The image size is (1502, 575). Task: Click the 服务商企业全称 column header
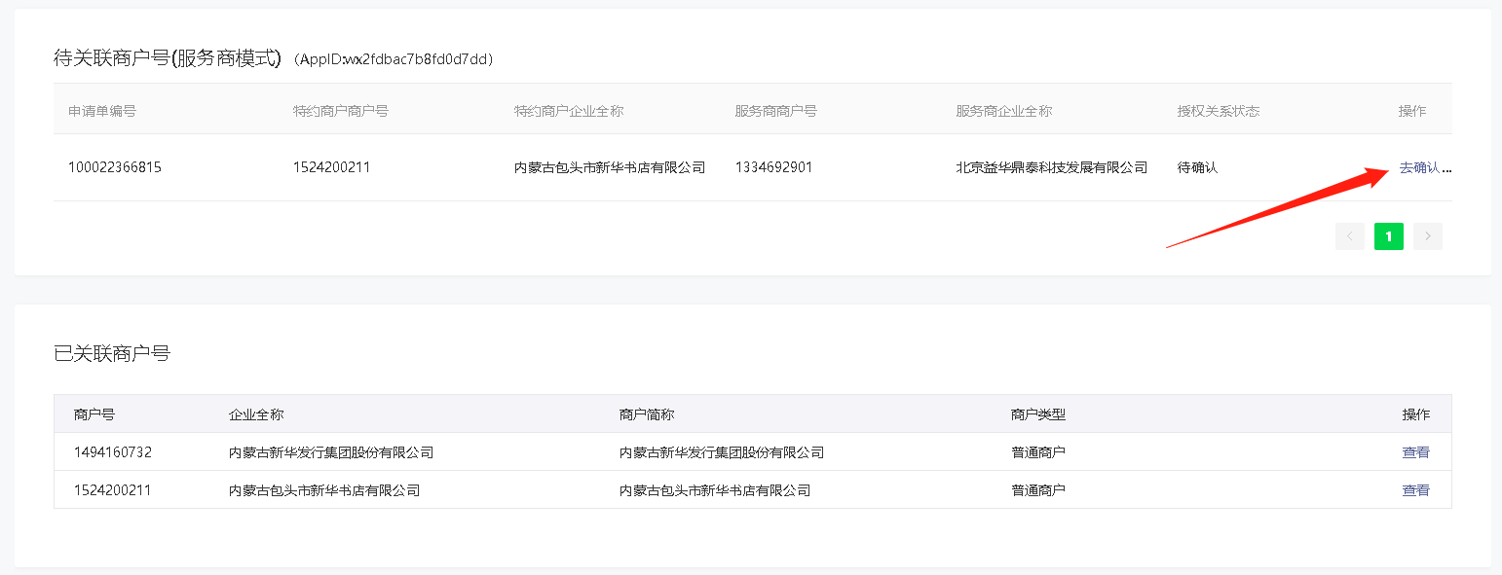point(1003,111)
